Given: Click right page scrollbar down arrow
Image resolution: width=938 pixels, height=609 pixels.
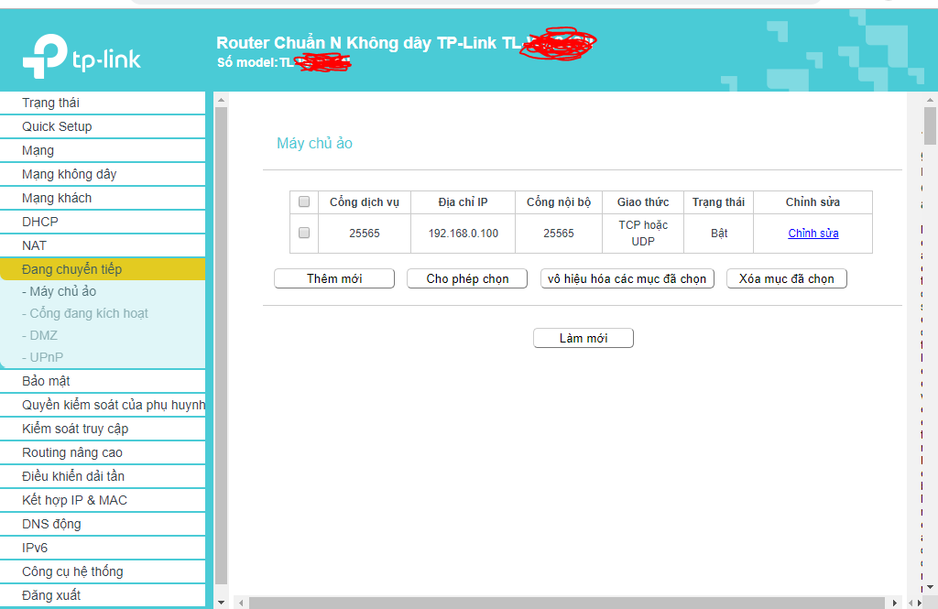Looking at the screenshot, I should (x=931, y=587).
